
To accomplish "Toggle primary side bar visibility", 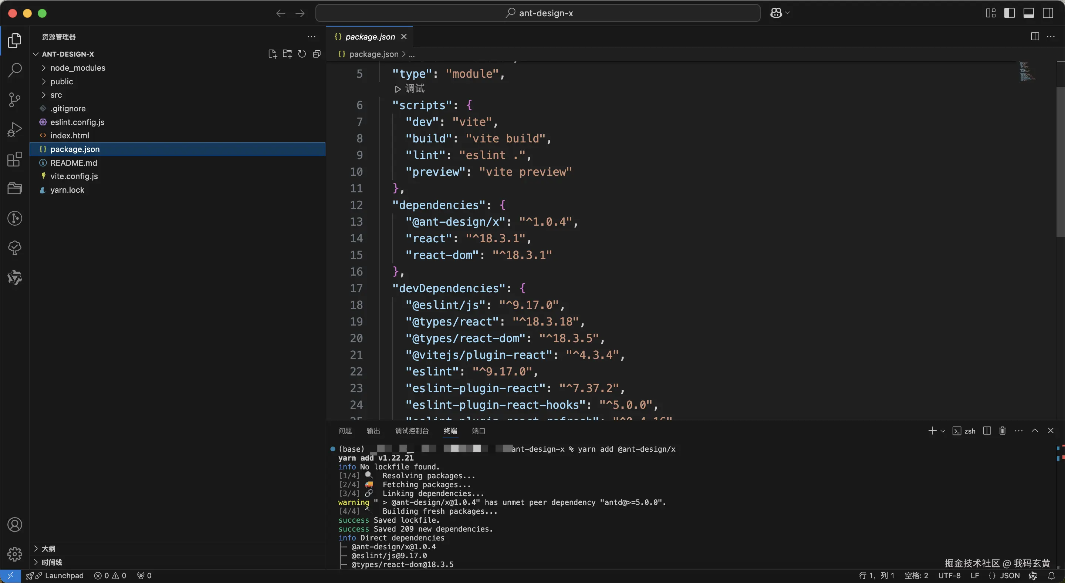I will [1009, 13].
